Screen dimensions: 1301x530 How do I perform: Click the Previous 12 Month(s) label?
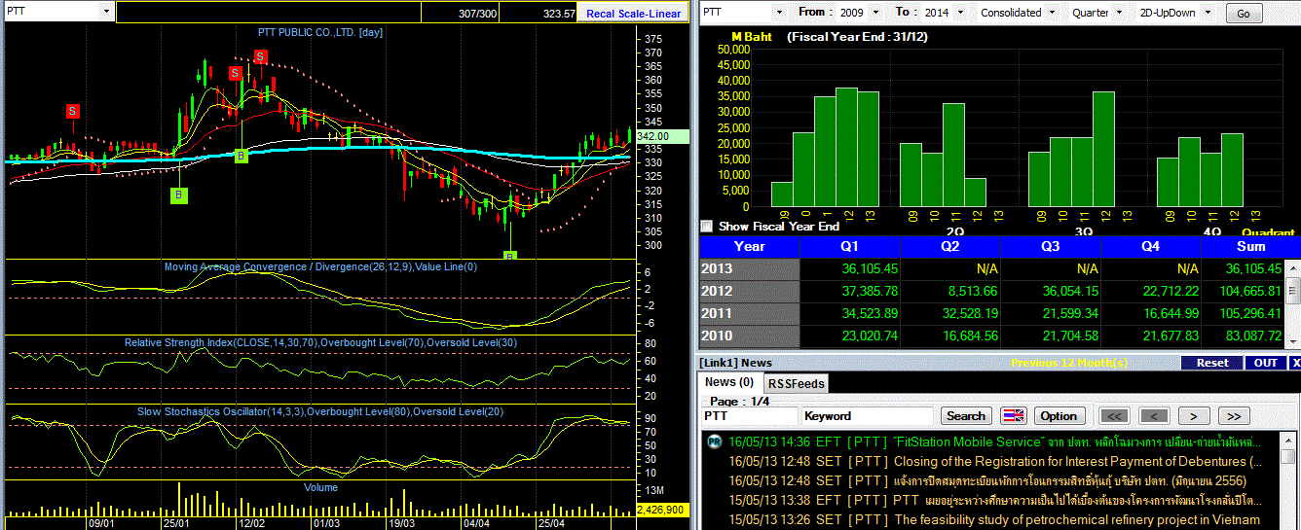(1069, 363)
